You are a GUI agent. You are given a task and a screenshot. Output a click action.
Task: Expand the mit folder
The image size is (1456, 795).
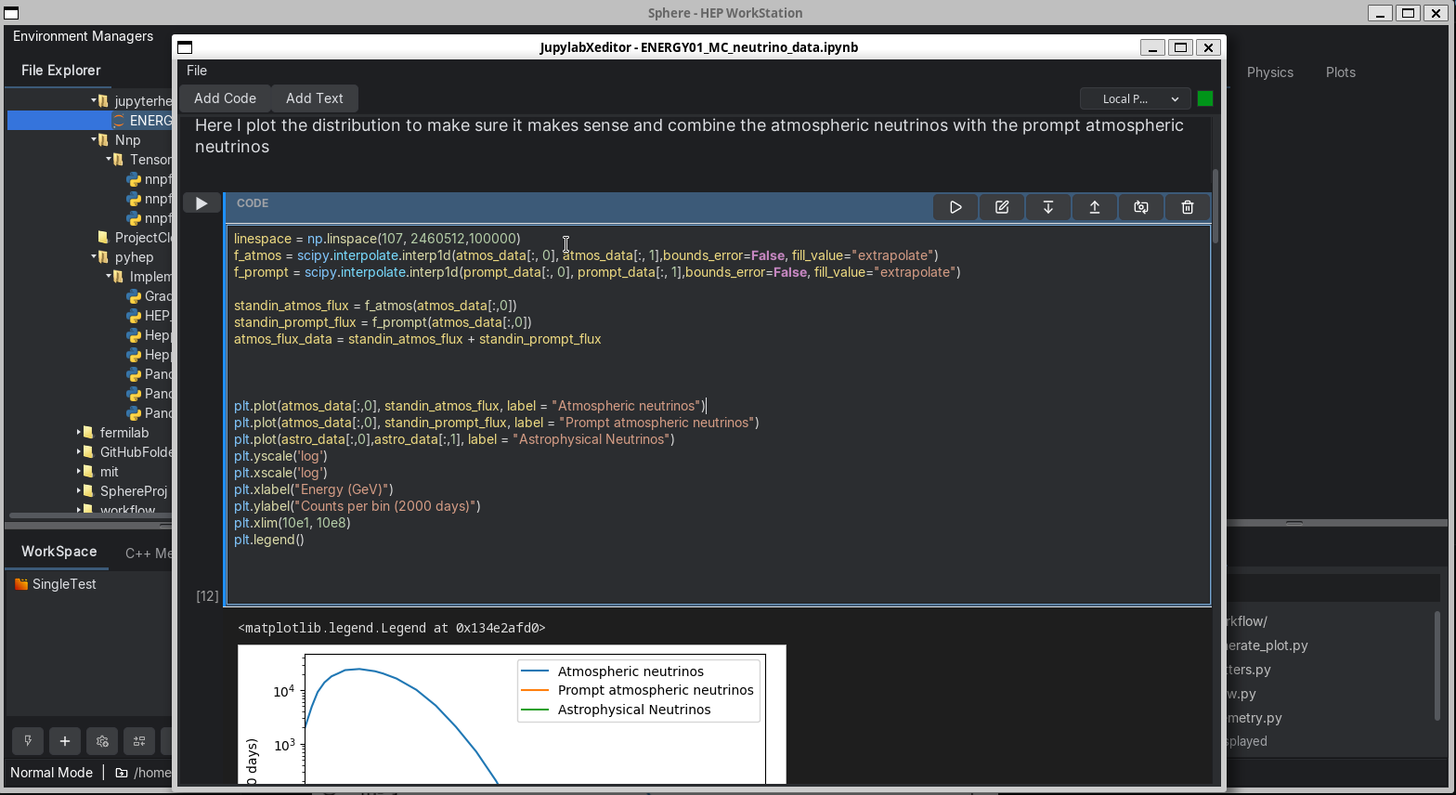click(x=79, y=472)
